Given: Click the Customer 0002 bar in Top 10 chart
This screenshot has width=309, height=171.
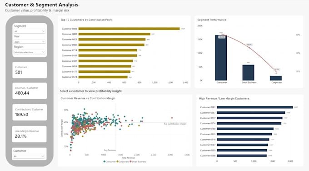Looking at the screenshot, I should tap(115, 34).
